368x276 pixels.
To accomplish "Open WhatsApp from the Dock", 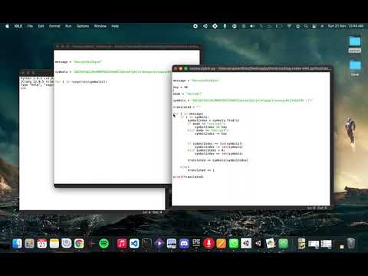I will (234, 244).
